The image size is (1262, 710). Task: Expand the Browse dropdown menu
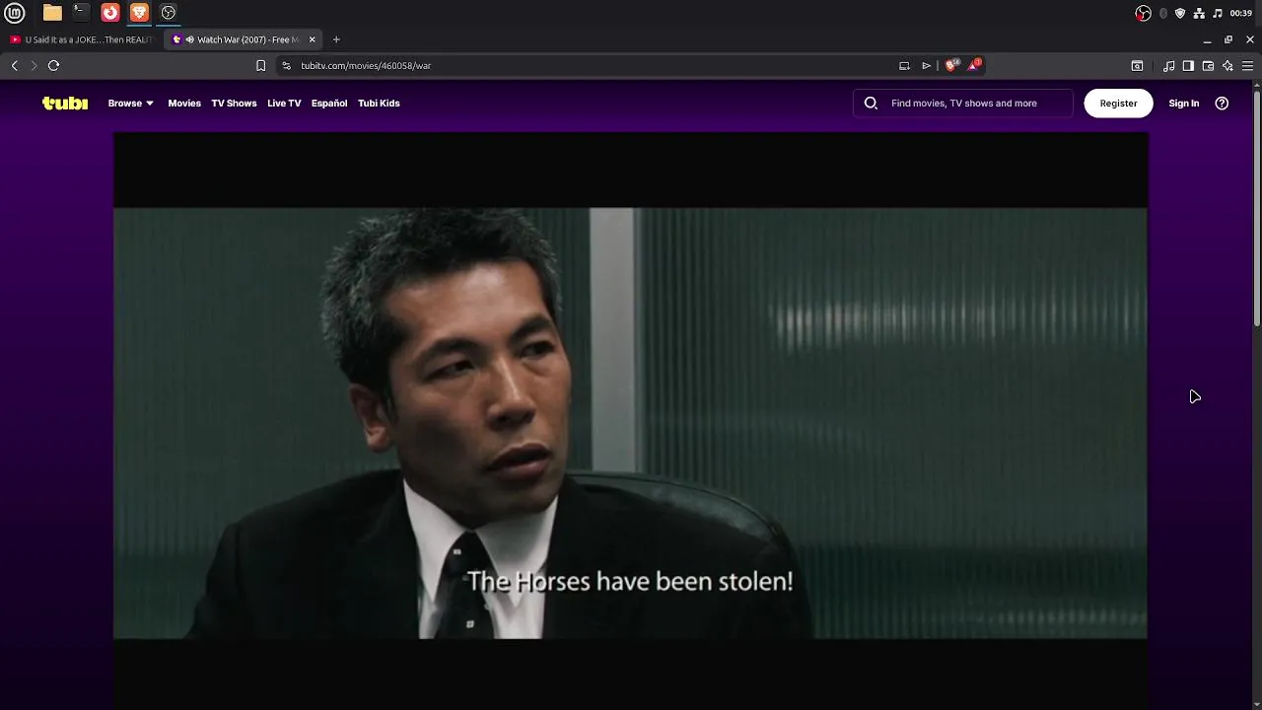click(130, 103)
